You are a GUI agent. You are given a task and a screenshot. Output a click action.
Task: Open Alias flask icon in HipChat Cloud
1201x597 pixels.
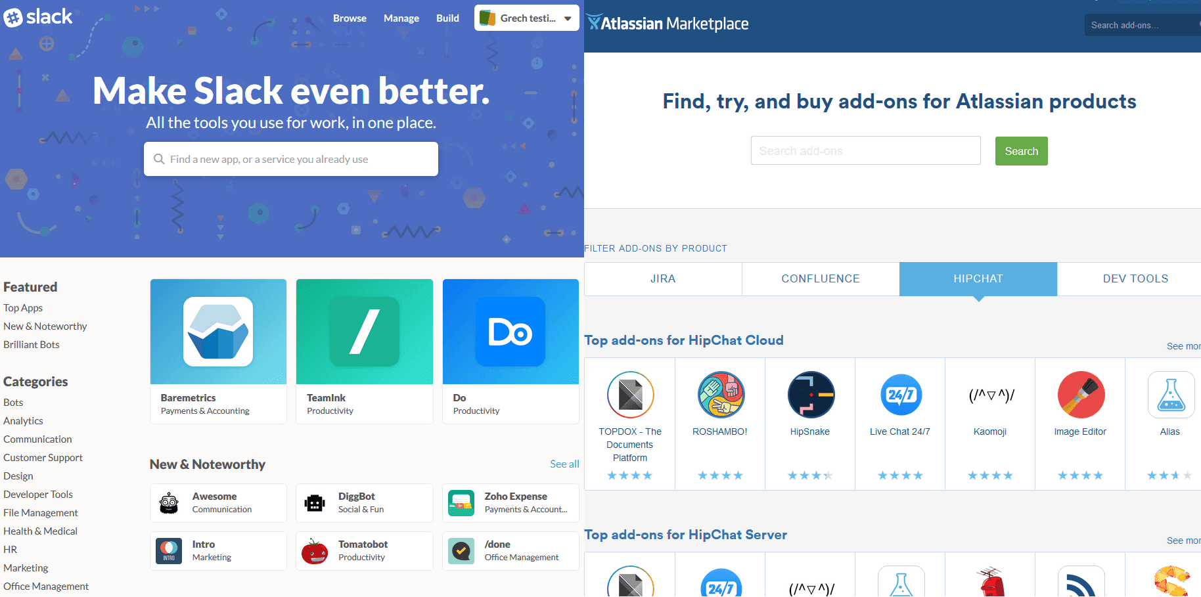tap(1171, 395)
